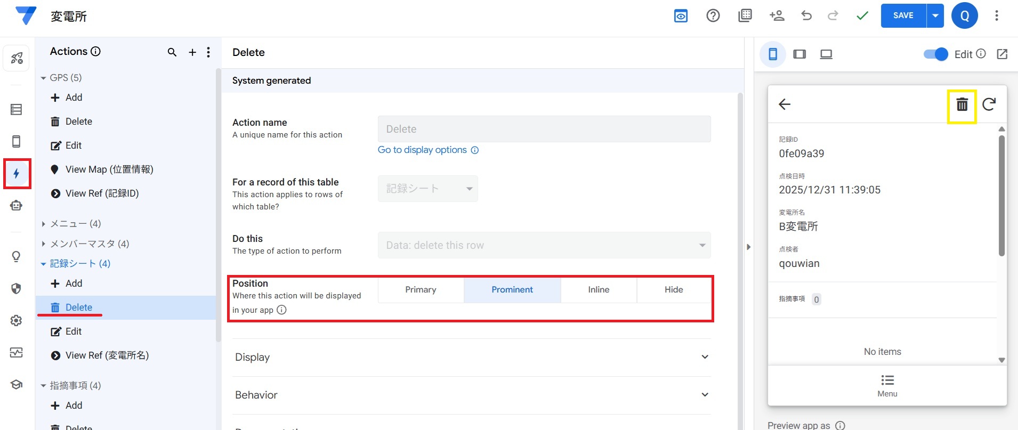Expand the Behavior section
The image size is (1018, 430).
tap(472, 395)
